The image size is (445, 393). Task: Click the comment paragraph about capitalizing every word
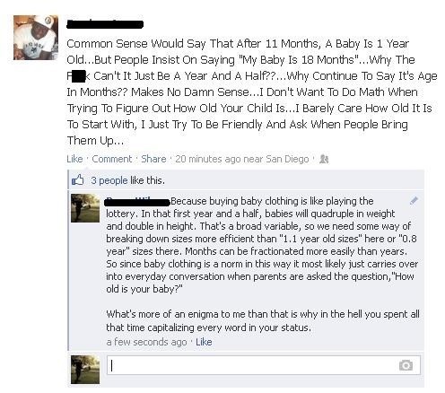point(263,321)
